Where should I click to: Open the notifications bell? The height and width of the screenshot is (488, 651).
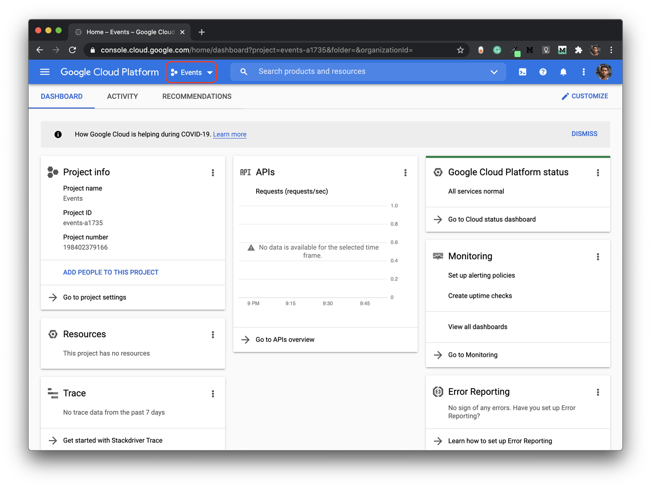pyautogui.click(x=563, y=72)
